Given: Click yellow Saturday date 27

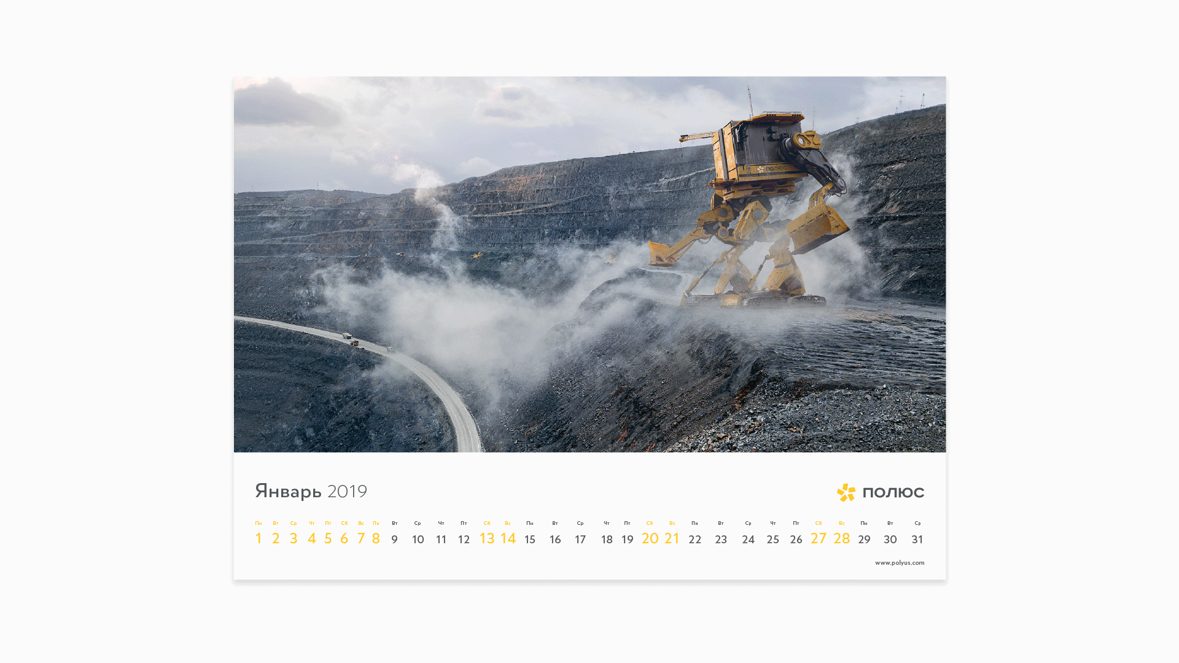Looking at the screenshot, I should (819, 538).
